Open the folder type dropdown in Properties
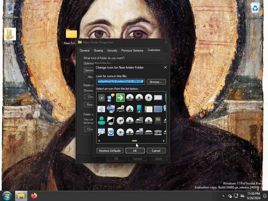 pos(88,70)
